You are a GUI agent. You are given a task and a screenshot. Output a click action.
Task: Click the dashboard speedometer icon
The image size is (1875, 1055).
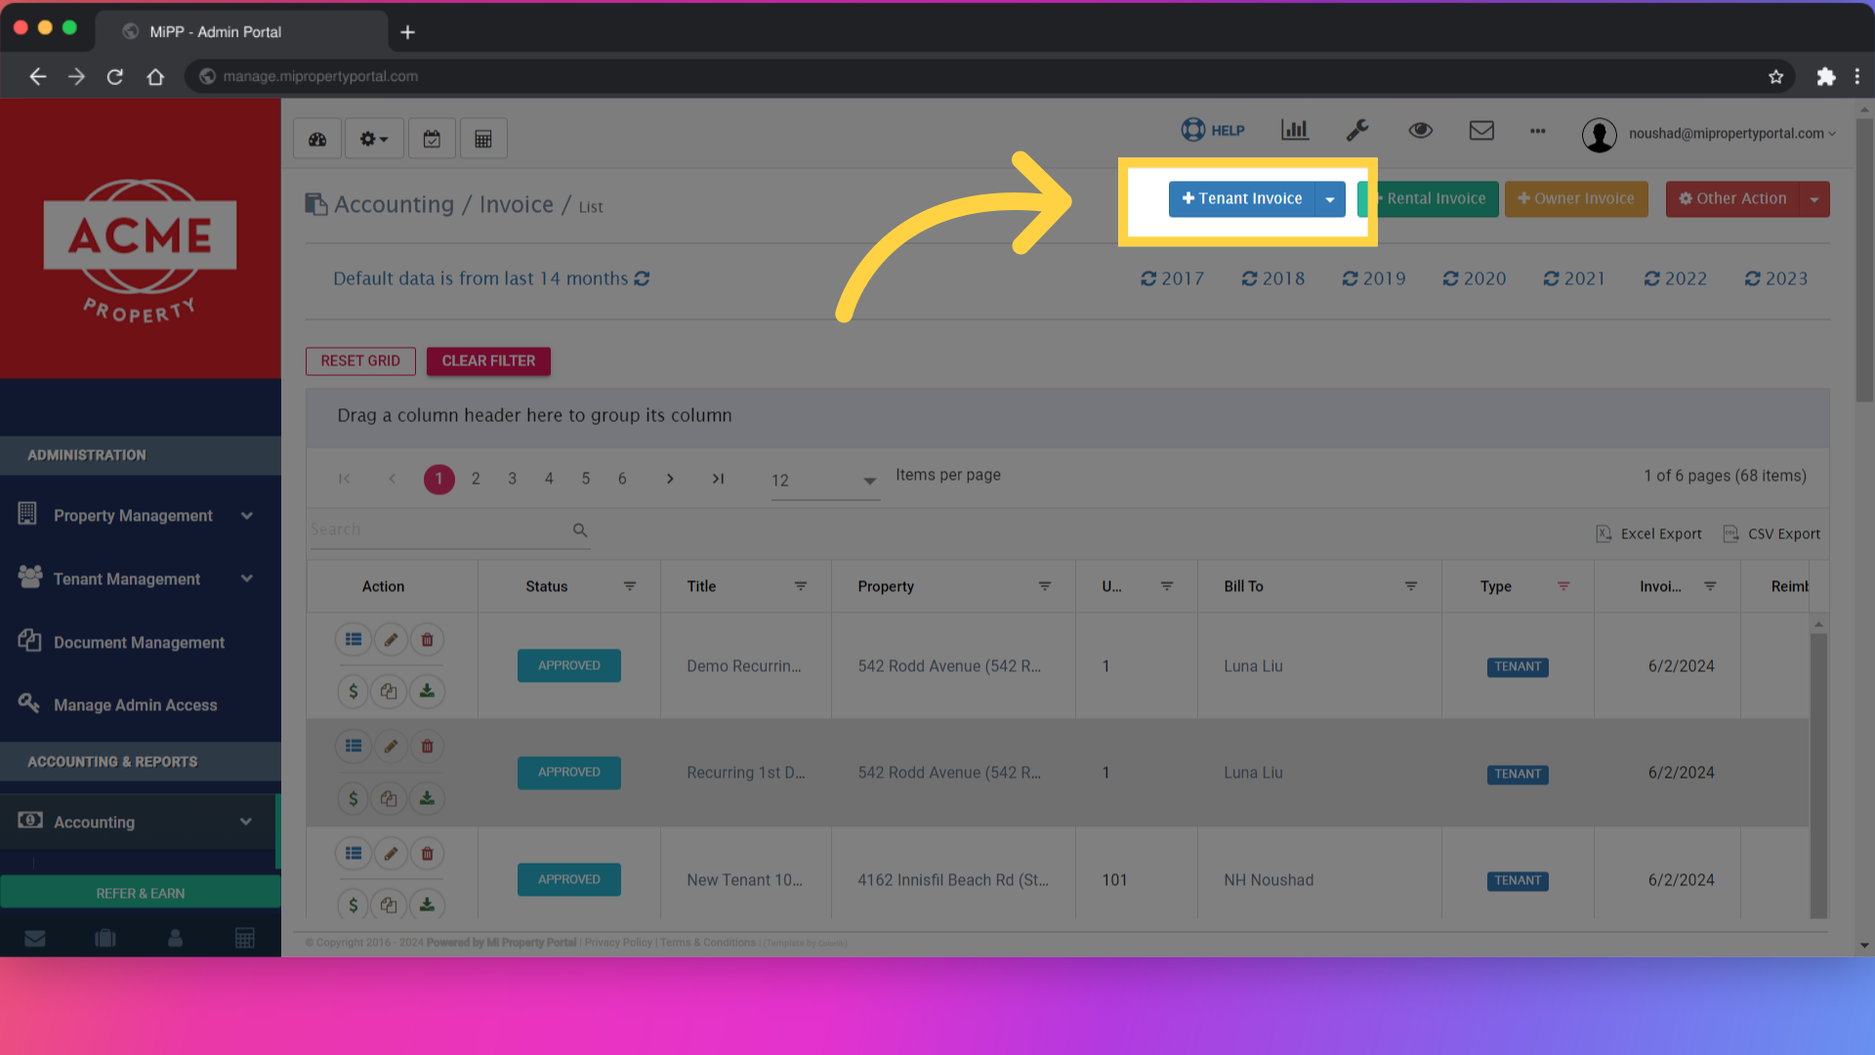point(317,139)
